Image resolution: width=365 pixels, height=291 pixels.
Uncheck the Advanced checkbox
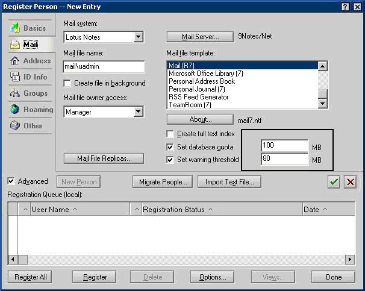pos(11,181)
